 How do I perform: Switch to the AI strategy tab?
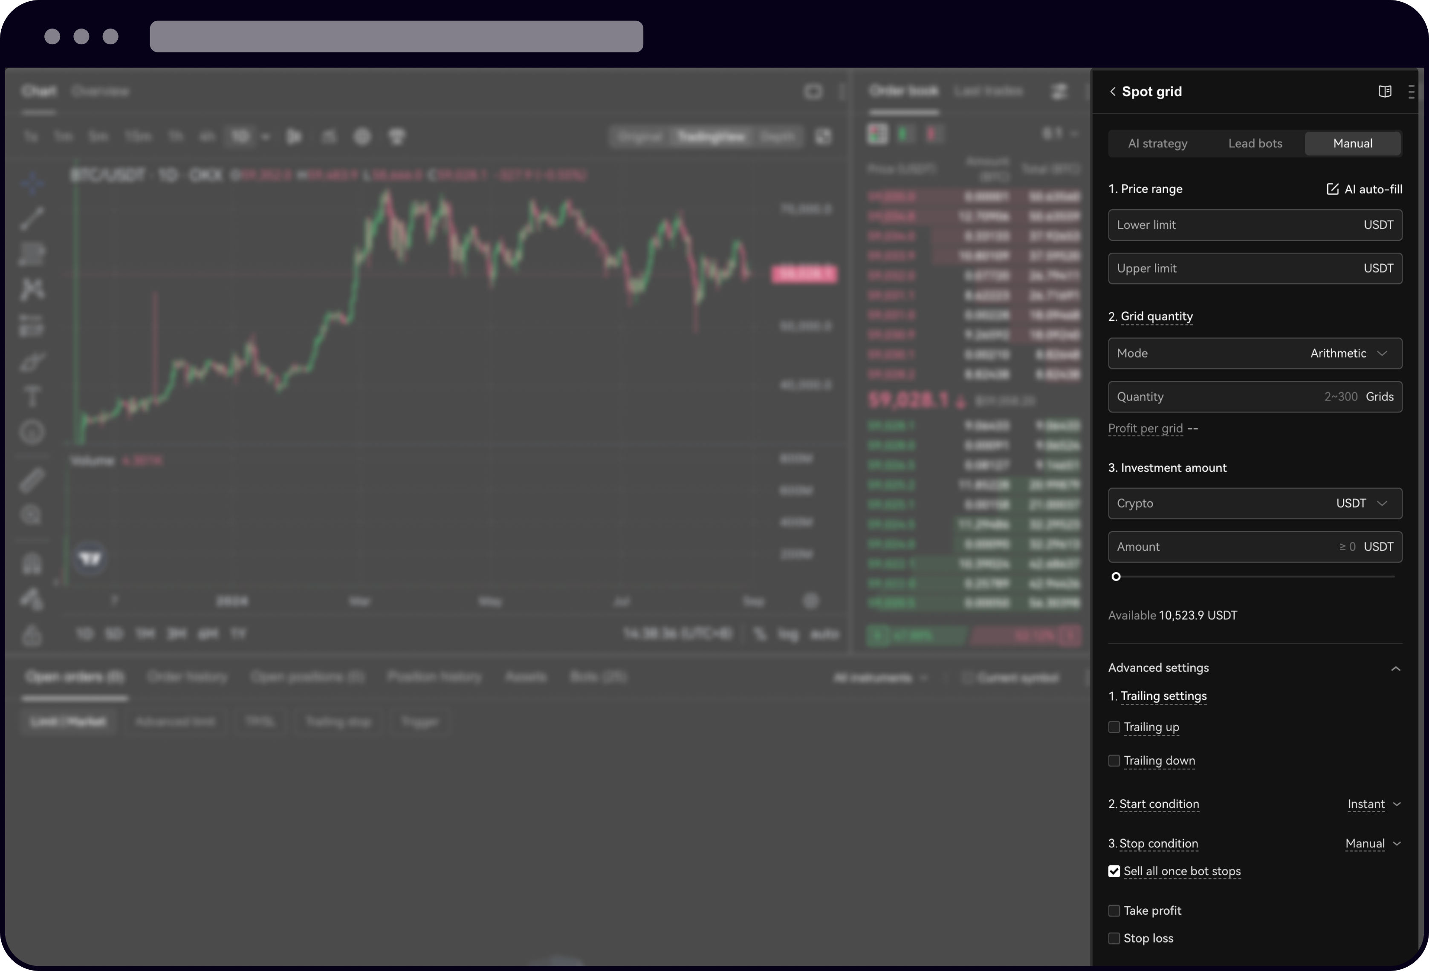1157,144
